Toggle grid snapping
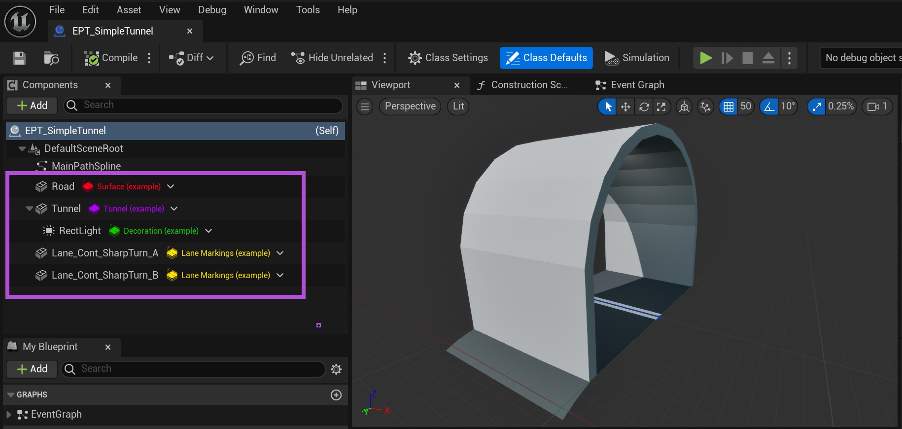Screen dimensions: 902x429 click(729, 107)
